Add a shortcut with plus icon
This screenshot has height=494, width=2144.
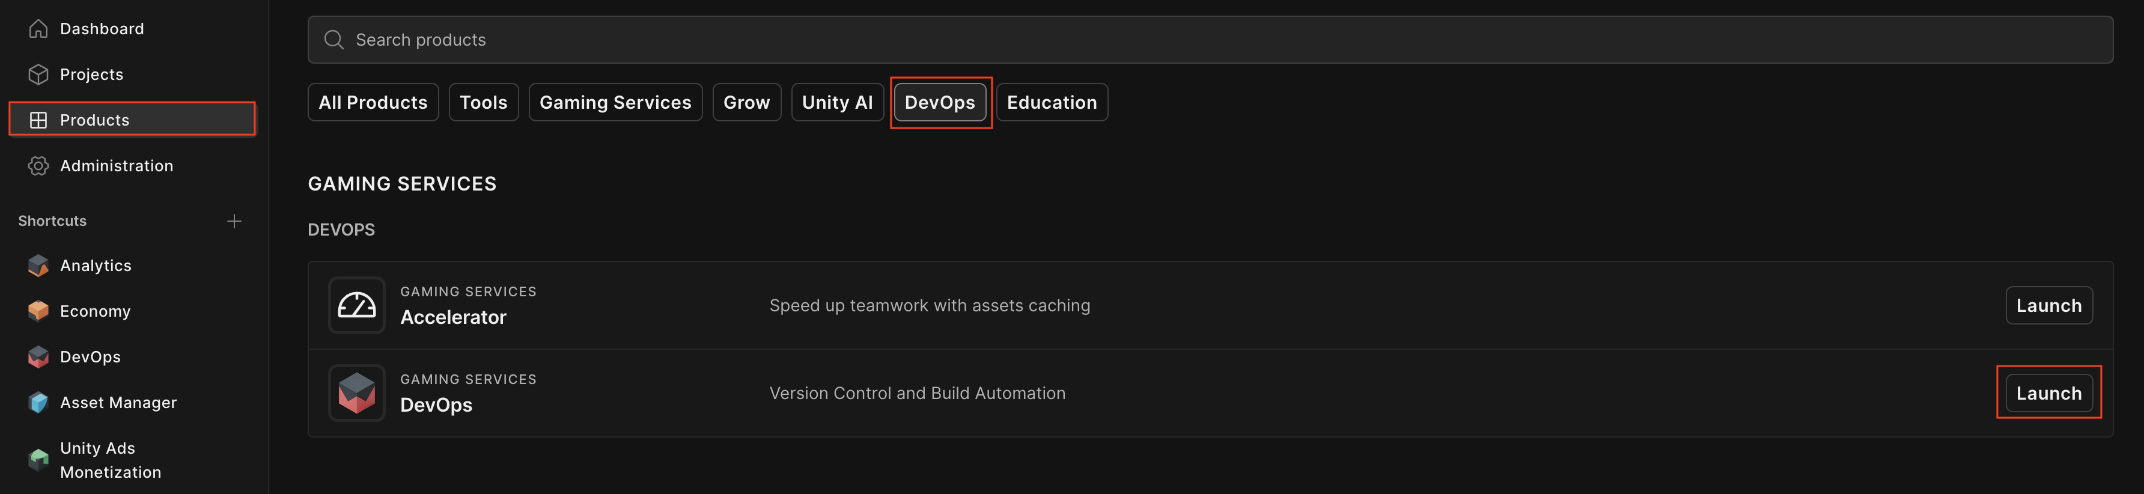click(234, 221)
